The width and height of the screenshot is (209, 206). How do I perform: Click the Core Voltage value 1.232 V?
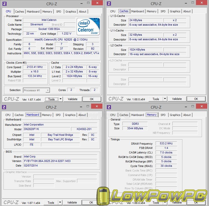(x=66, y=33)
